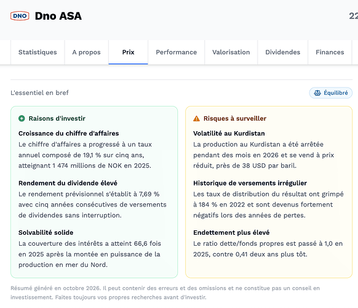Go to the Performance tab

[x=177, y=52]
